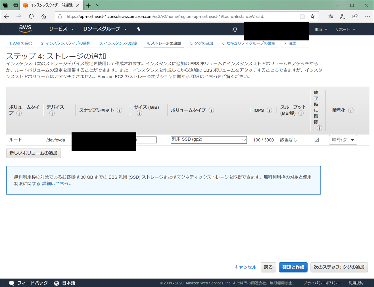The width and height of the screenshot is (374, 287).
Task: Click the browser back arrow
Action: (x=7, y=16)
